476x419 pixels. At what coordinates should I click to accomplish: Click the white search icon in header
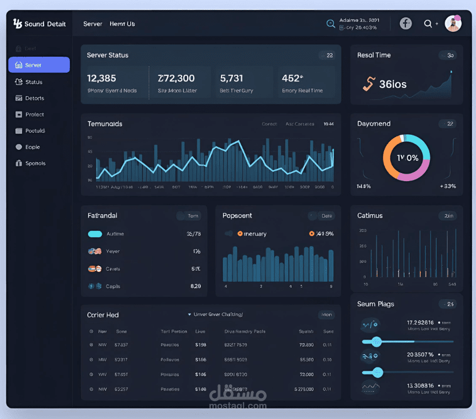428,23
